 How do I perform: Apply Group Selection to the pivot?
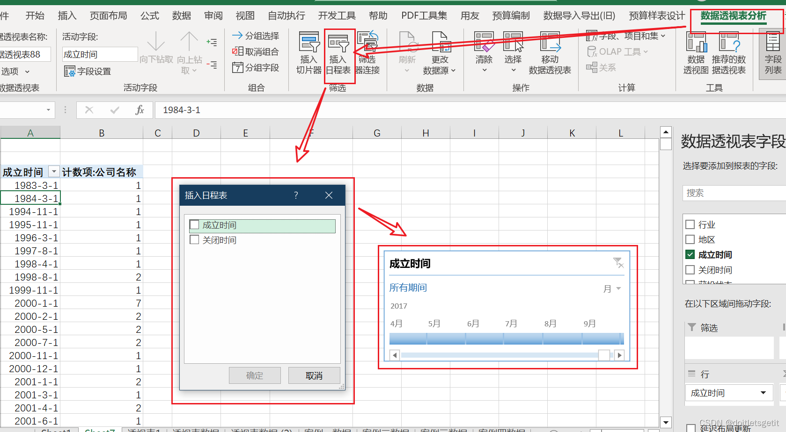pos(256,36)
